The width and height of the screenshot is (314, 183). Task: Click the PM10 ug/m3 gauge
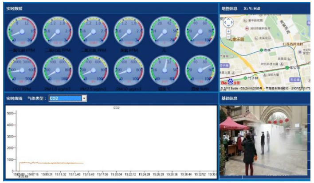click(129, 70)
